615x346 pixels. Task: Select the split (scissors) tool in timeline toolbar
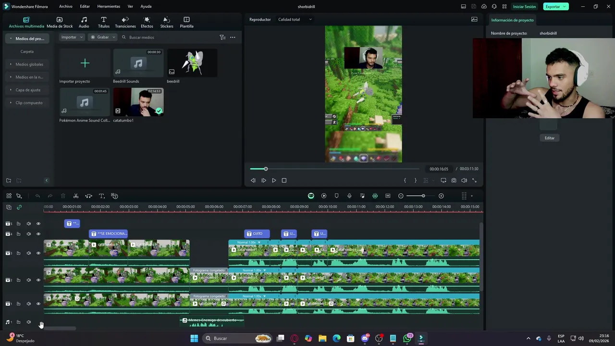point(76,196)
